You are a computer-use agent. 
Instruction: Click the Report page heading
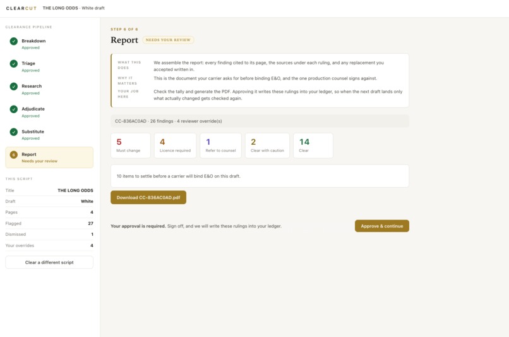click(124, 40)
